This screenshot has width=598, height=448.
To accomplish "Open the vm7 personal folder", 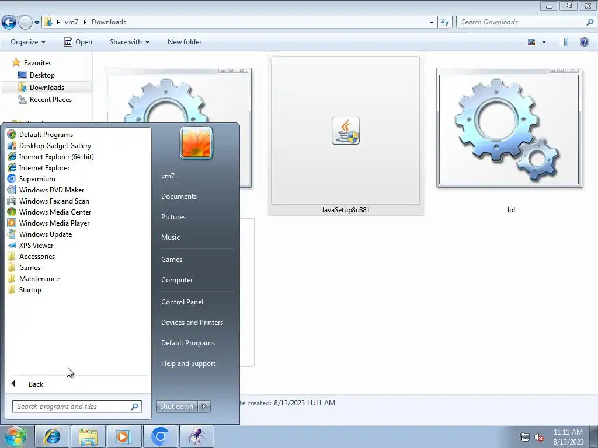I will point(168,176).
